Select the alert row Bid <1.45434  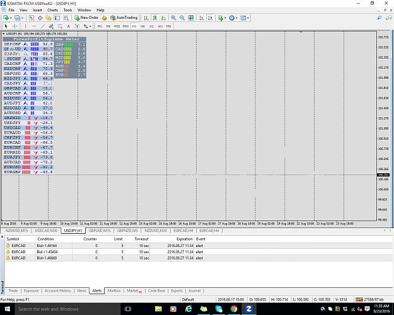199,252
